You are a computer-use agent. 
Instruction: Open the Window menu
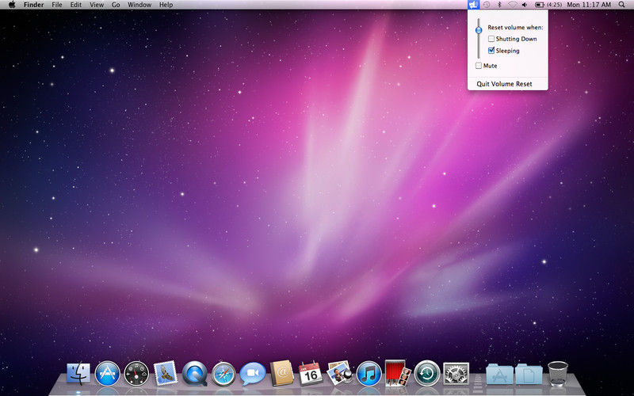click(139, 5)
